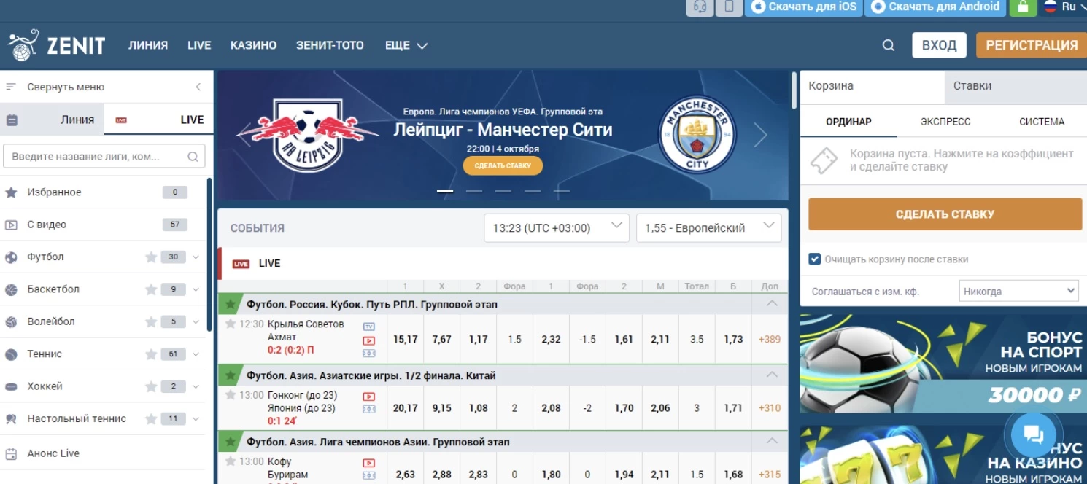Select the second banner slide indicator
The height and width of the screenshot is (484, 1087).
tap(474, 191)
